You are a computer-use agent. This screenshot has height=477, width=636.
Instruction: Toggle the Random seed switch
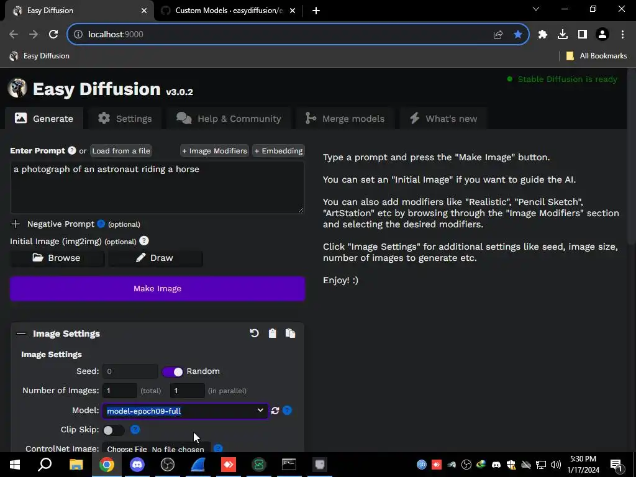tap(173, 371)
